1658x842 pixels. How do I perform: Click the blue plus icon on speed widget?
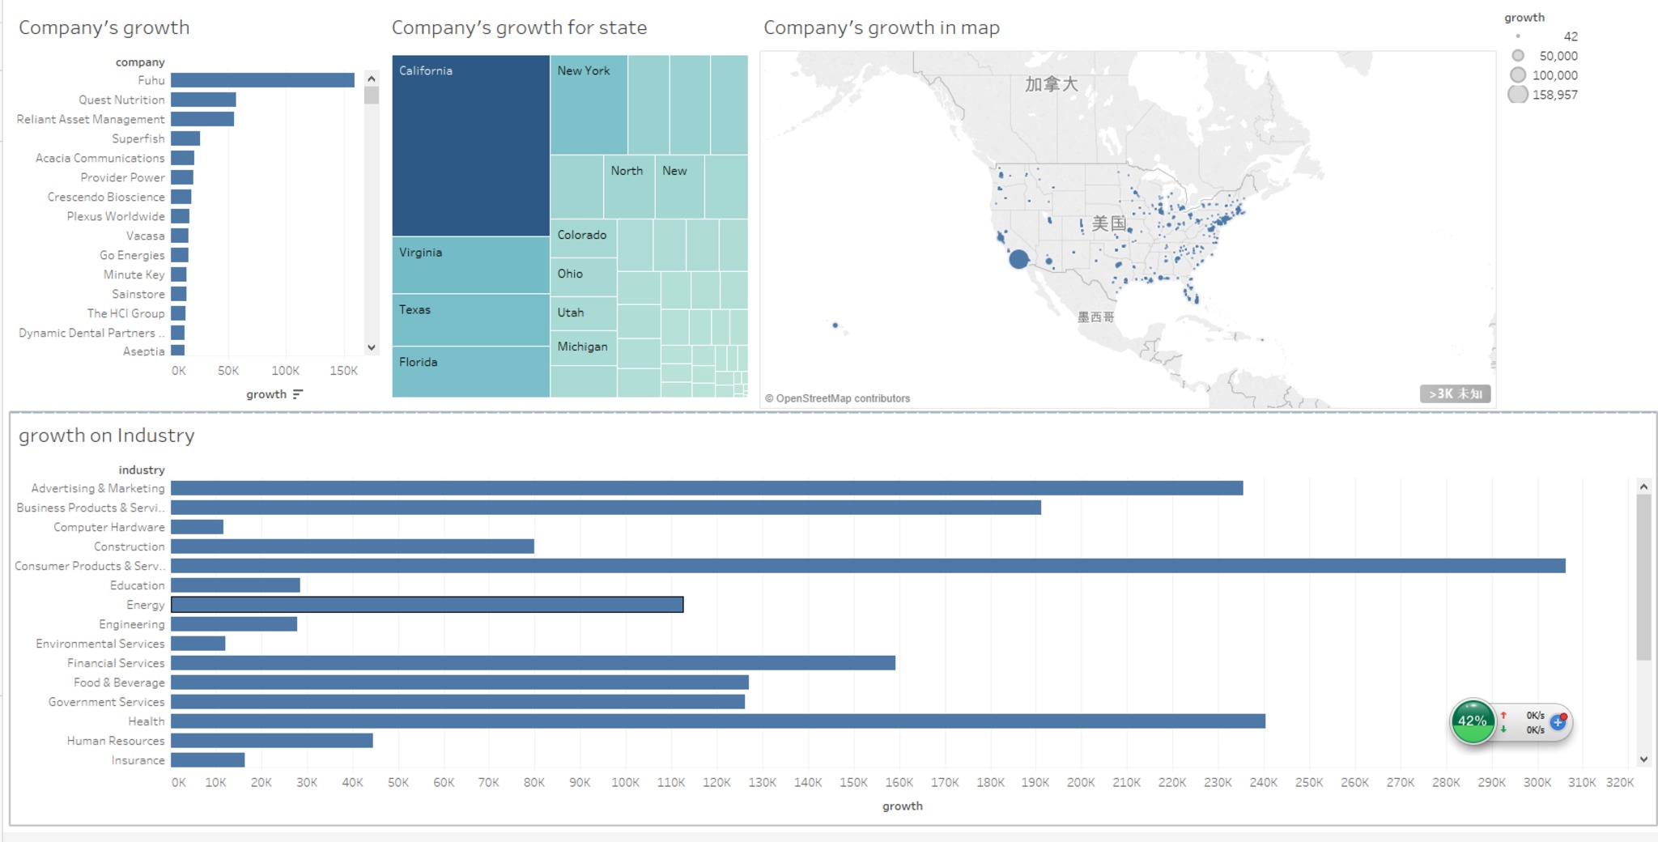(1558, 721)
